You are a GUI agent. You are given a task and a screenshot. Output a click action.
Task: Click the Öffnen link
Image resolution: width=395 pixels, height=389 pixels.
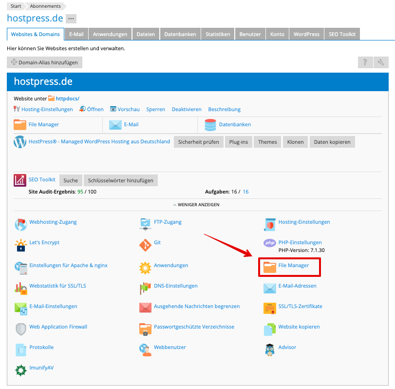[x=95, y=109]
